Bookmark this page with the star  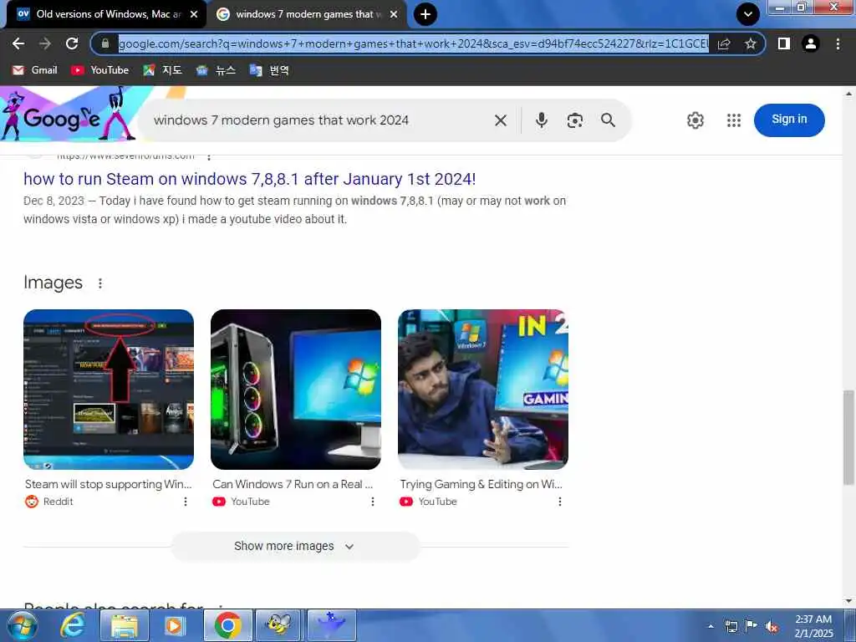pyautogui.click(x=751, y=43)
